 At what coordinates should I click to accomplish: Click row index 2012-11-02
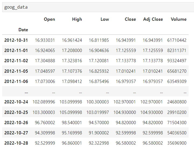pos(16,61)
